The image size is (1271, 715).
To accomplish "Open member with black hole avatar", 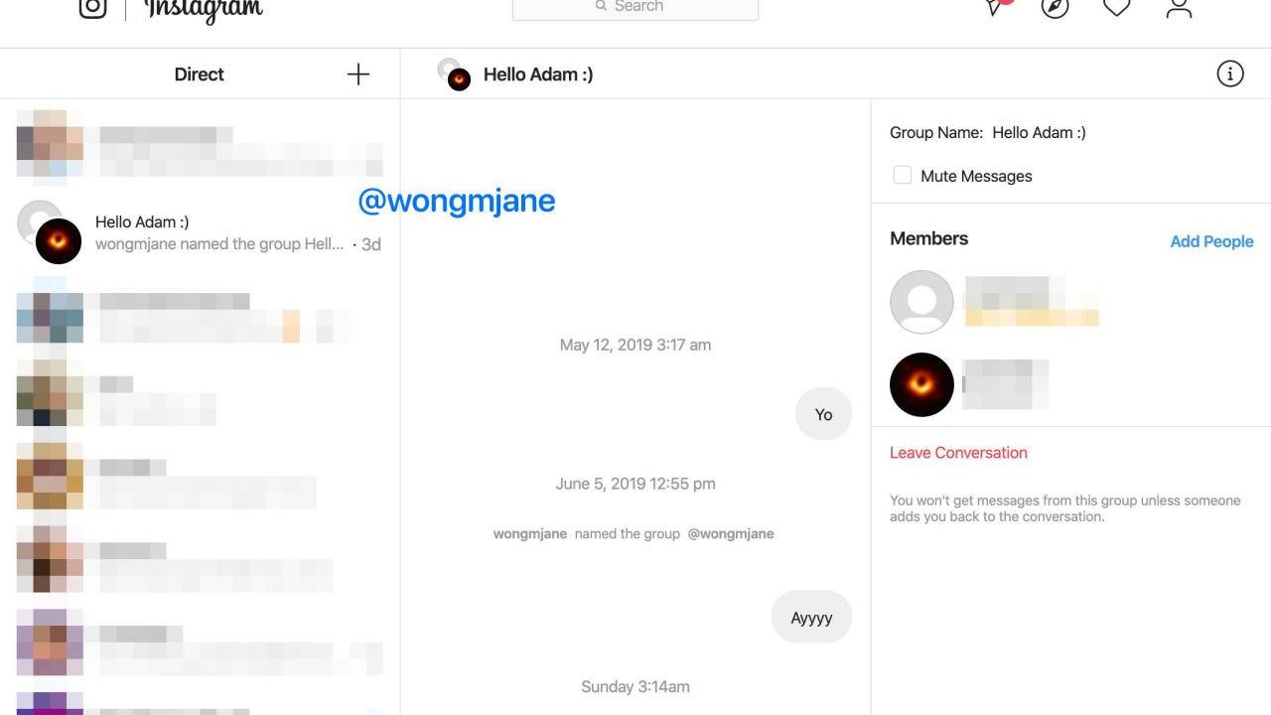I will pos(921,384).
